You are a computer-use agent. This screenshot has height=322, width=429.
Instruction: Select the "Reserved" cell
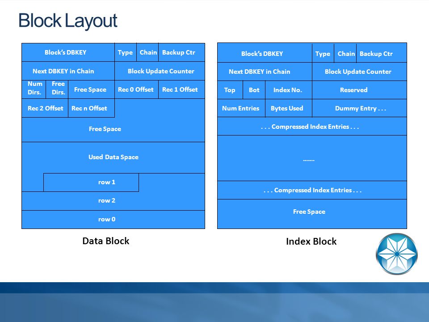(x=359, y=90)
